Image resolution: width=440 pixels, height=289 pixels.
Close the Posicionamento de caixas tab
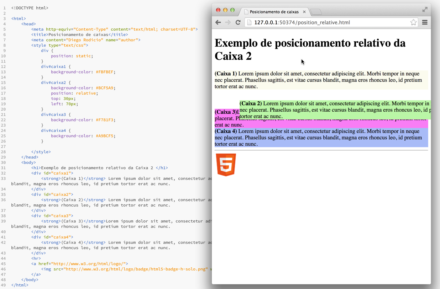click(304, 12)
